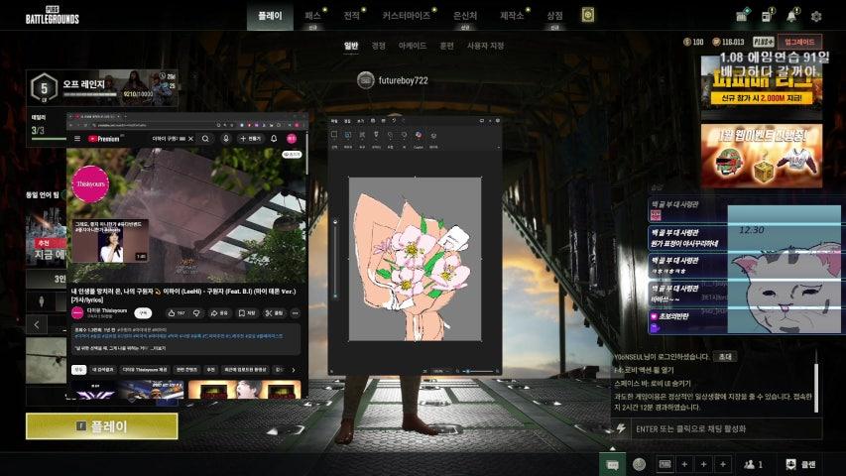This screenshot has height=476, width=846.
Task: Clear the YouTube search text
Action: [191, 139]
